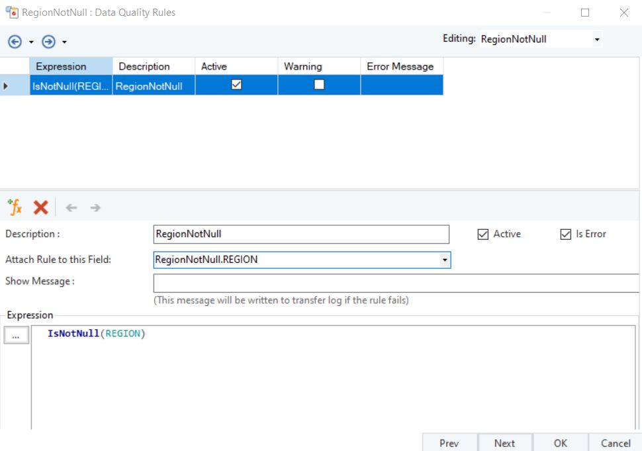The width and height of the screenshot is (642, 451).
Task: Uncheck the Is Error checkbox
Action: click(565, 234)
